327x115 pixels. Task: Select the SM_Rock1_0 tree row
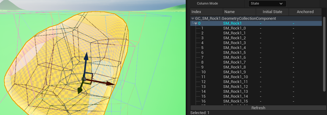tap(256, 28)
